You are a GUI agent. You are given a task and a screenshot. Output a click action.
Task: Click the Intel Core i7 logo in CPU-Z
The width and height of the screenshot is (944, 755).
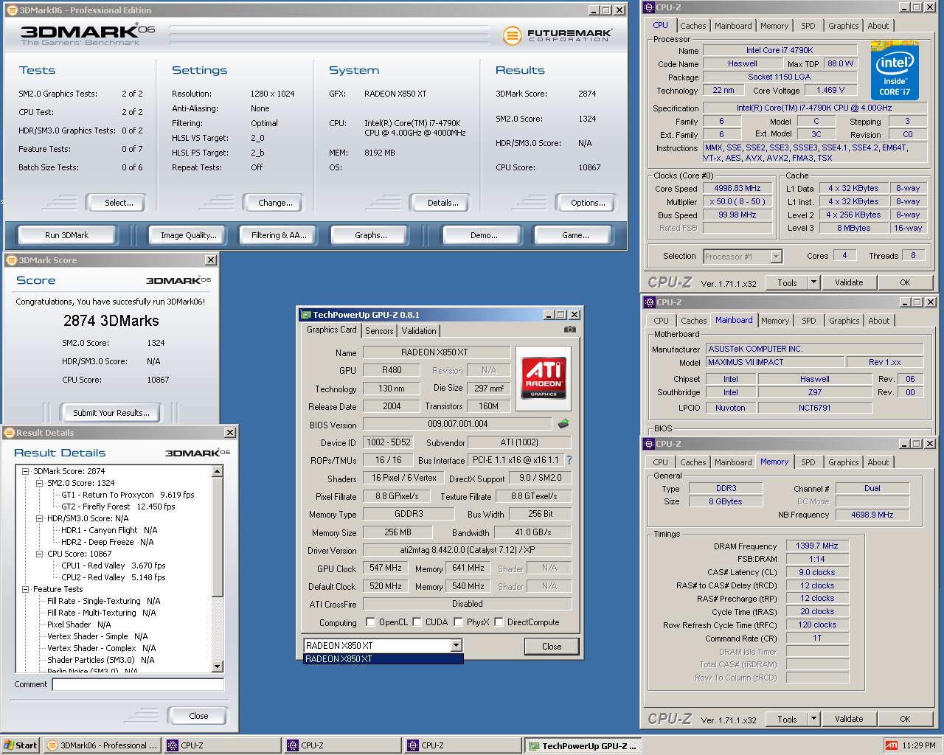(x=895, y=72)
